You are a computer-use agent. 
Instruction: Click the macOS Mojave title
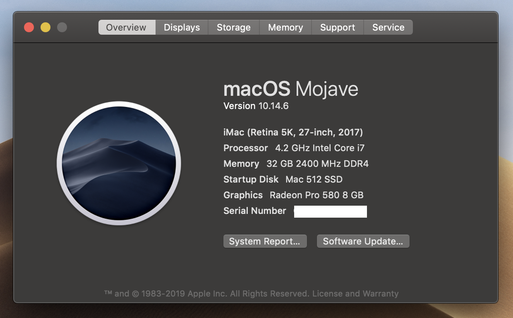click(x=291, y=88)
